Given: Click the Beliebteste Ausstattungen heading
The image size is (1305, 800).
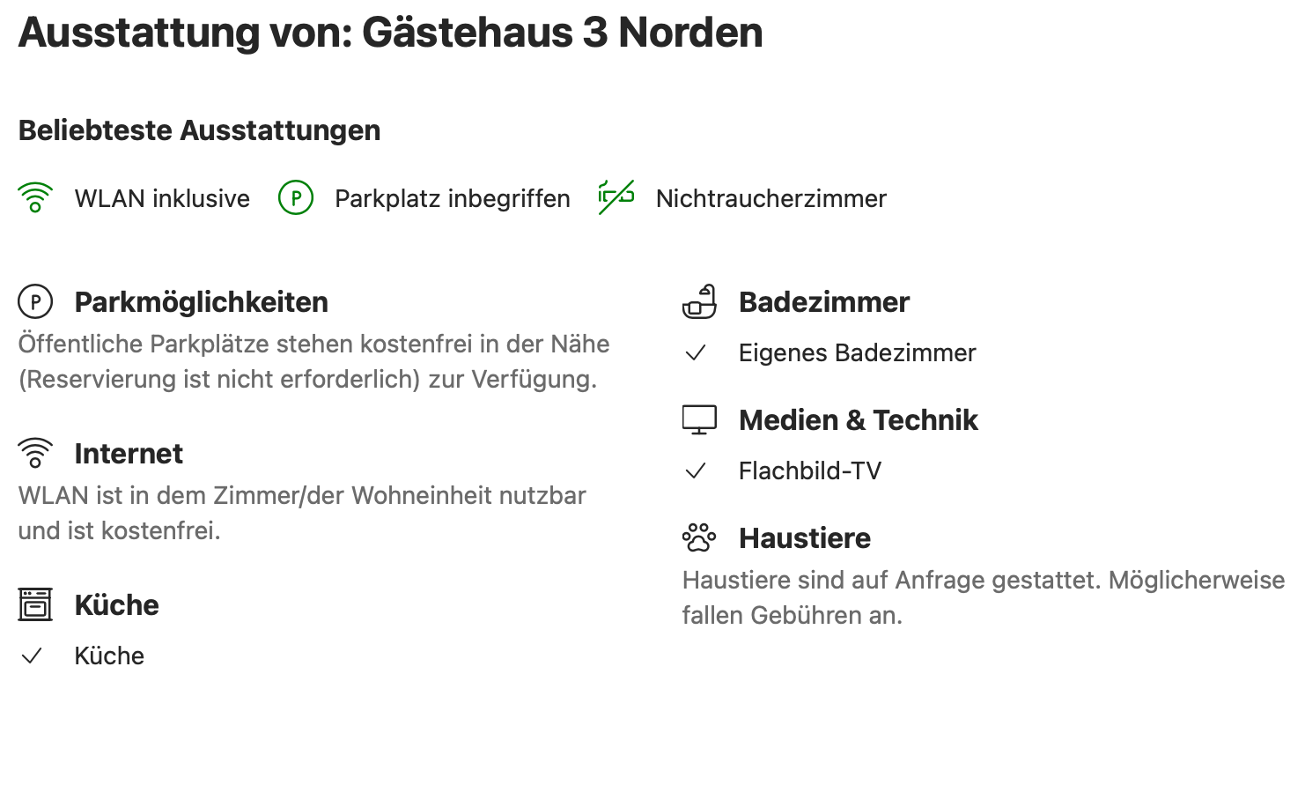Looking at the screenshot, I should 200,130.
